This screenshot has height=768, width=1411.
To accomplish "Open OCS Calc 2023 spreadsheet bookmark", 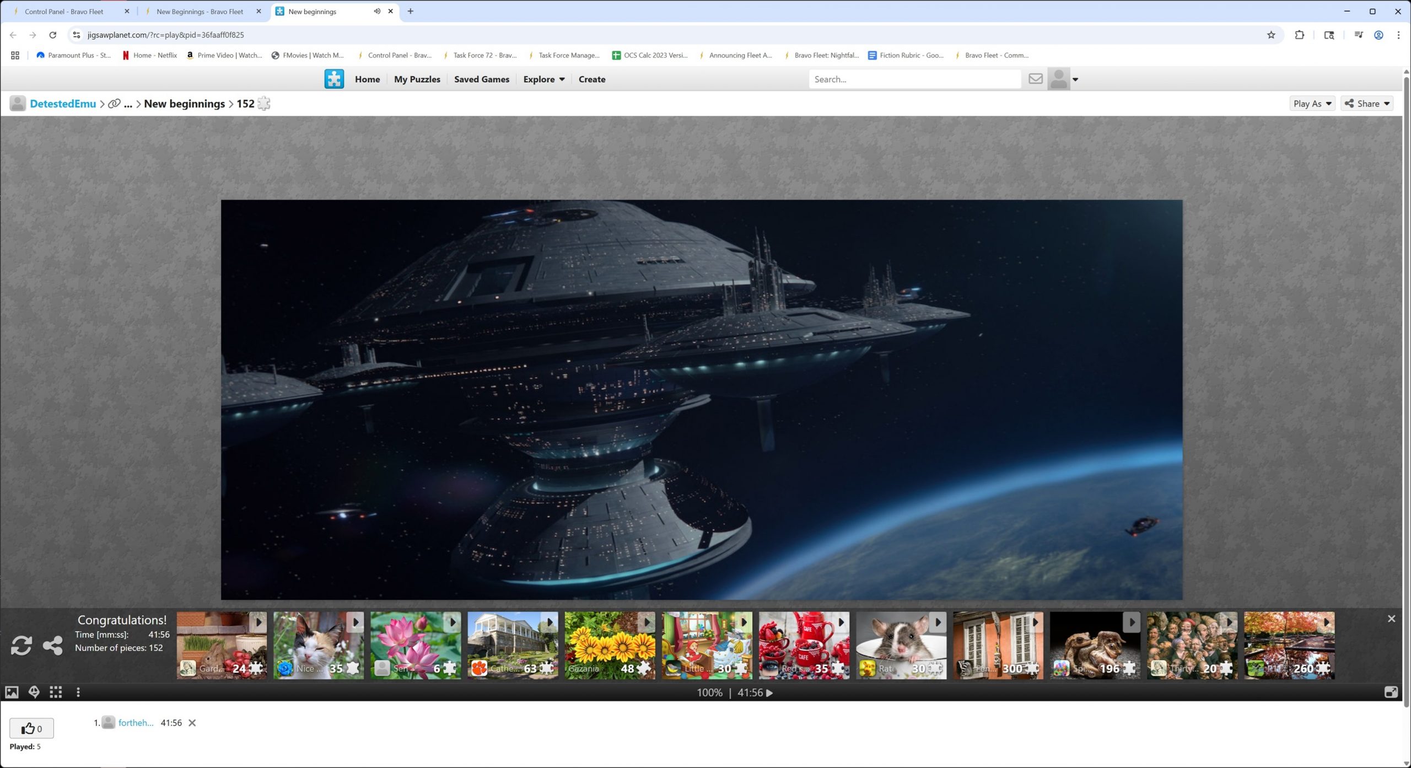I will point(650,55).
